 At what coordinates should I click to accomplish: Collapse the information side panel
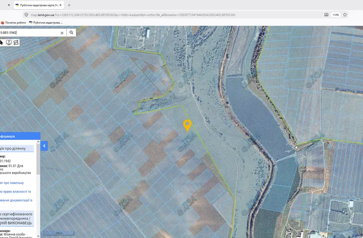tap(44, 146)
